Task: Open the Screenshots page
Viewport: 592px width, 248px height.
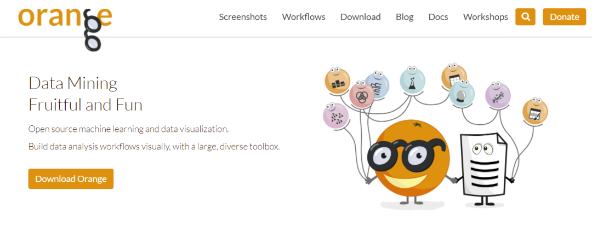Action: pos(243,17)
